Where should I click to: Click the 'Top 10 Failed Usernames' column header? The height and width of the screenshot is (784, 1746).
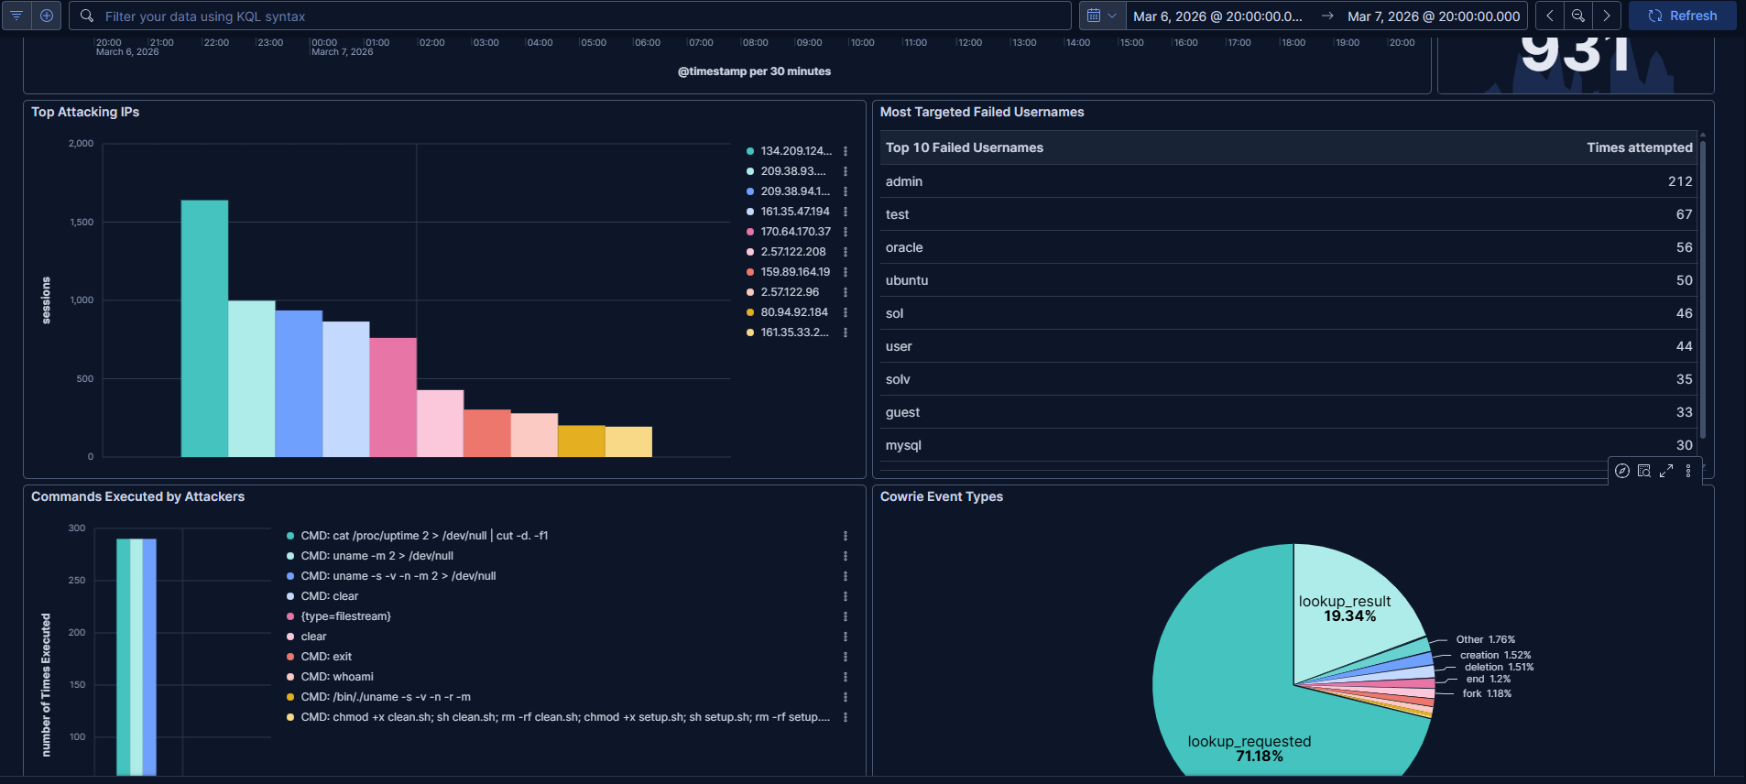click(964, 147)
